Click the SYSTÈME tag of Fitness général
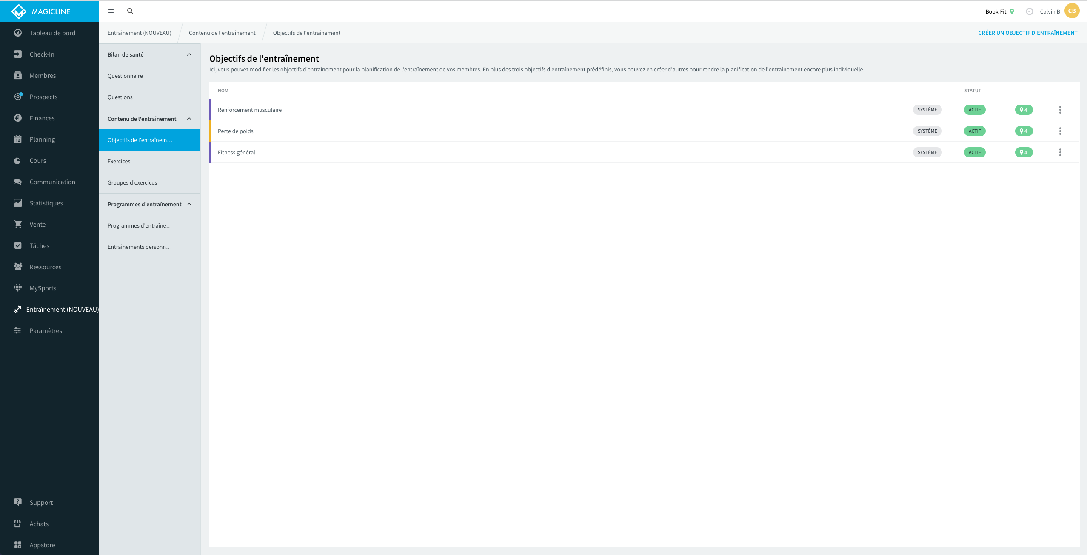Image resolution: width=1087 pixels, height=555 pixels. 927,152
